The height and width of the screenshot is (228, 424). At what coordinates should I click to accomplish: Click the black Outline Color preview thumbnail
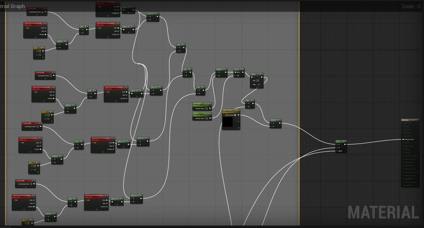227,122
